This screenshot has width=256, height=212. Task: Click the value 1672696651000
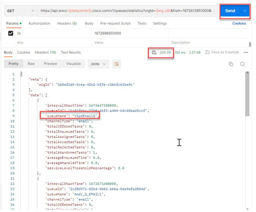(108, 33)
